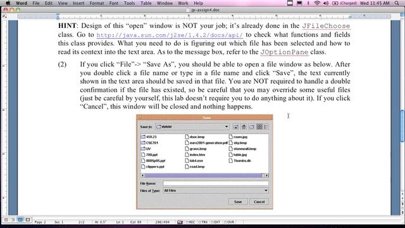
Task: Switch to Page Layout view button
Action: point(20,220)
